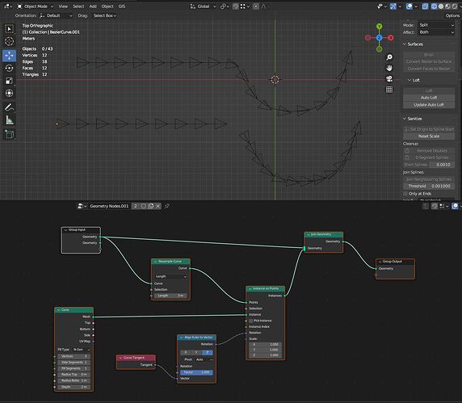Switch to solid viewport shading
This screenshot has height=403, width=462.
point(441,6)
